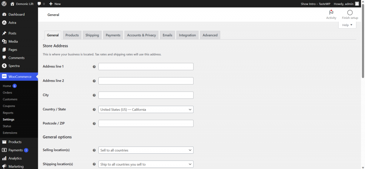Click the Marketing megaphone icon
This screenshot has height=169, width=365.
[x=4, y=167]
